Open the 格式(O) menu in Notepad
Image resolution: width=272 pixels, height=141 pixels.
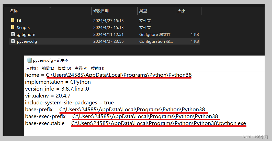coord(64,68)
